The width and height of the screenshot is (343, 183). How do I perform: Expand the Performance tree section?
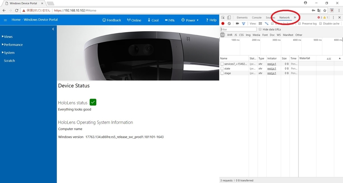pyautogui.click(x=12, y=45)
